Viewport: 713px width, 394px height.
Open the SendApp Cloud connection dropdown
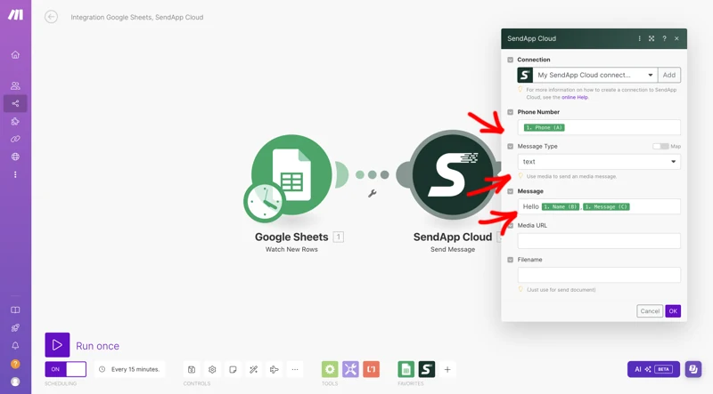pyautogui.click(x=594, y=75)
